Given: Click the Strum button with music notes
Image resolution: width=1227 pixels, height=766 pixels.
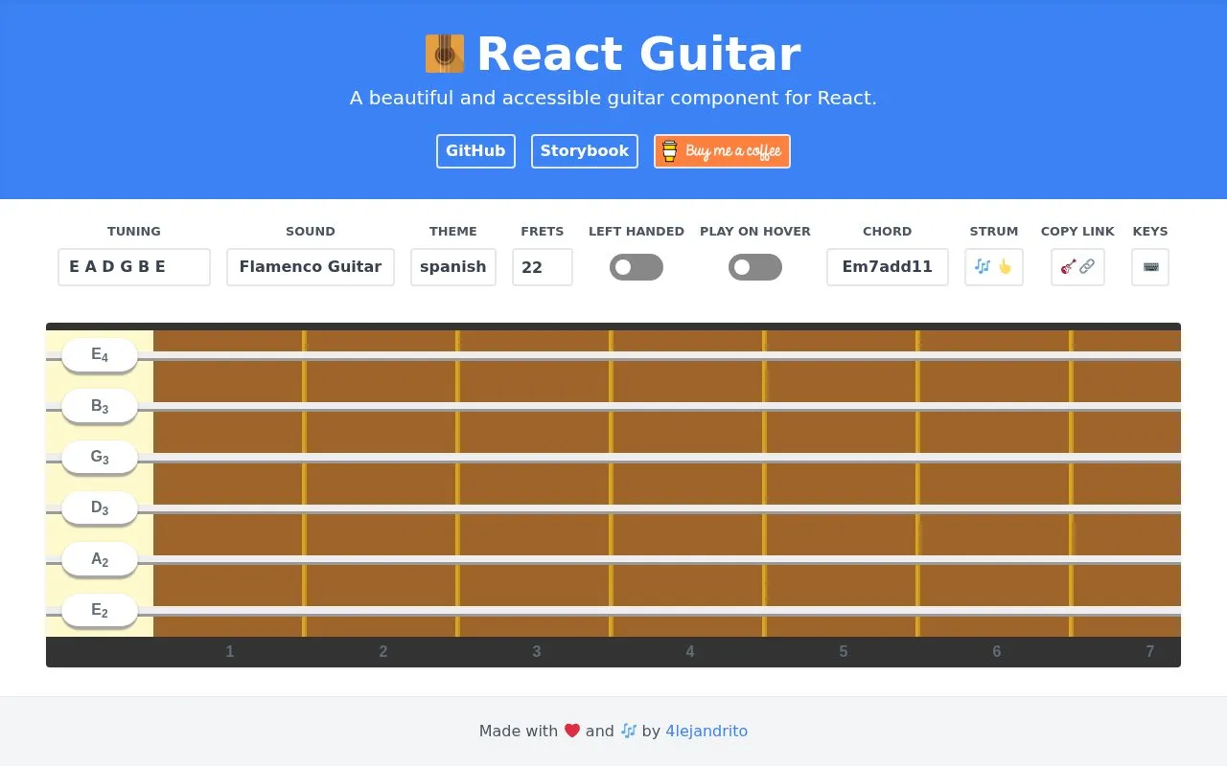Looking at the screenshot, I should (994, 267).
